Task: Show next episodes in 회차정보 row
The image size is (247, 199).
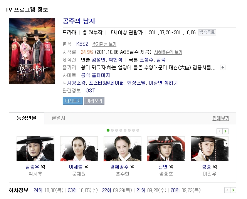Action: coord(233,190)
